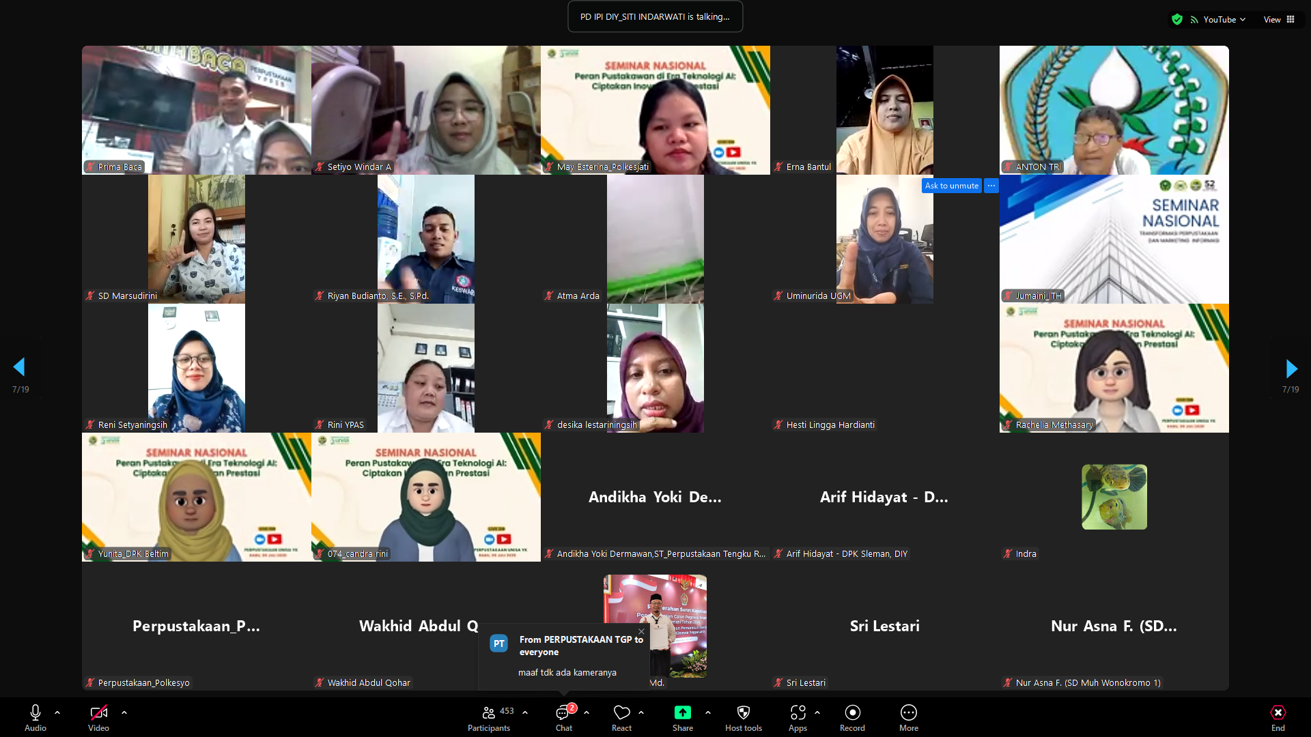Expand the video options caret
The height and width of the screenshot is (737, 1311).
coord(124,712)
